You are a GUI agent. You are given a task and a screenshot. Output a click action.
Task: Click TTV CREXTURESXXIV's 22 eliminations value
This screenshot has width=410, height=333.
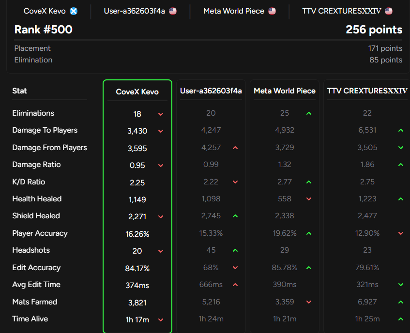pyautogui.click(x=367, y=113)
